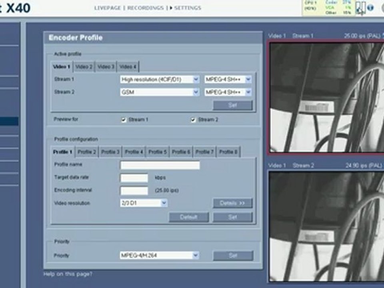Viewport: 384px width, 288px height.
Task: Switch to Video 4 tab
Action: (x=128, y=67)
